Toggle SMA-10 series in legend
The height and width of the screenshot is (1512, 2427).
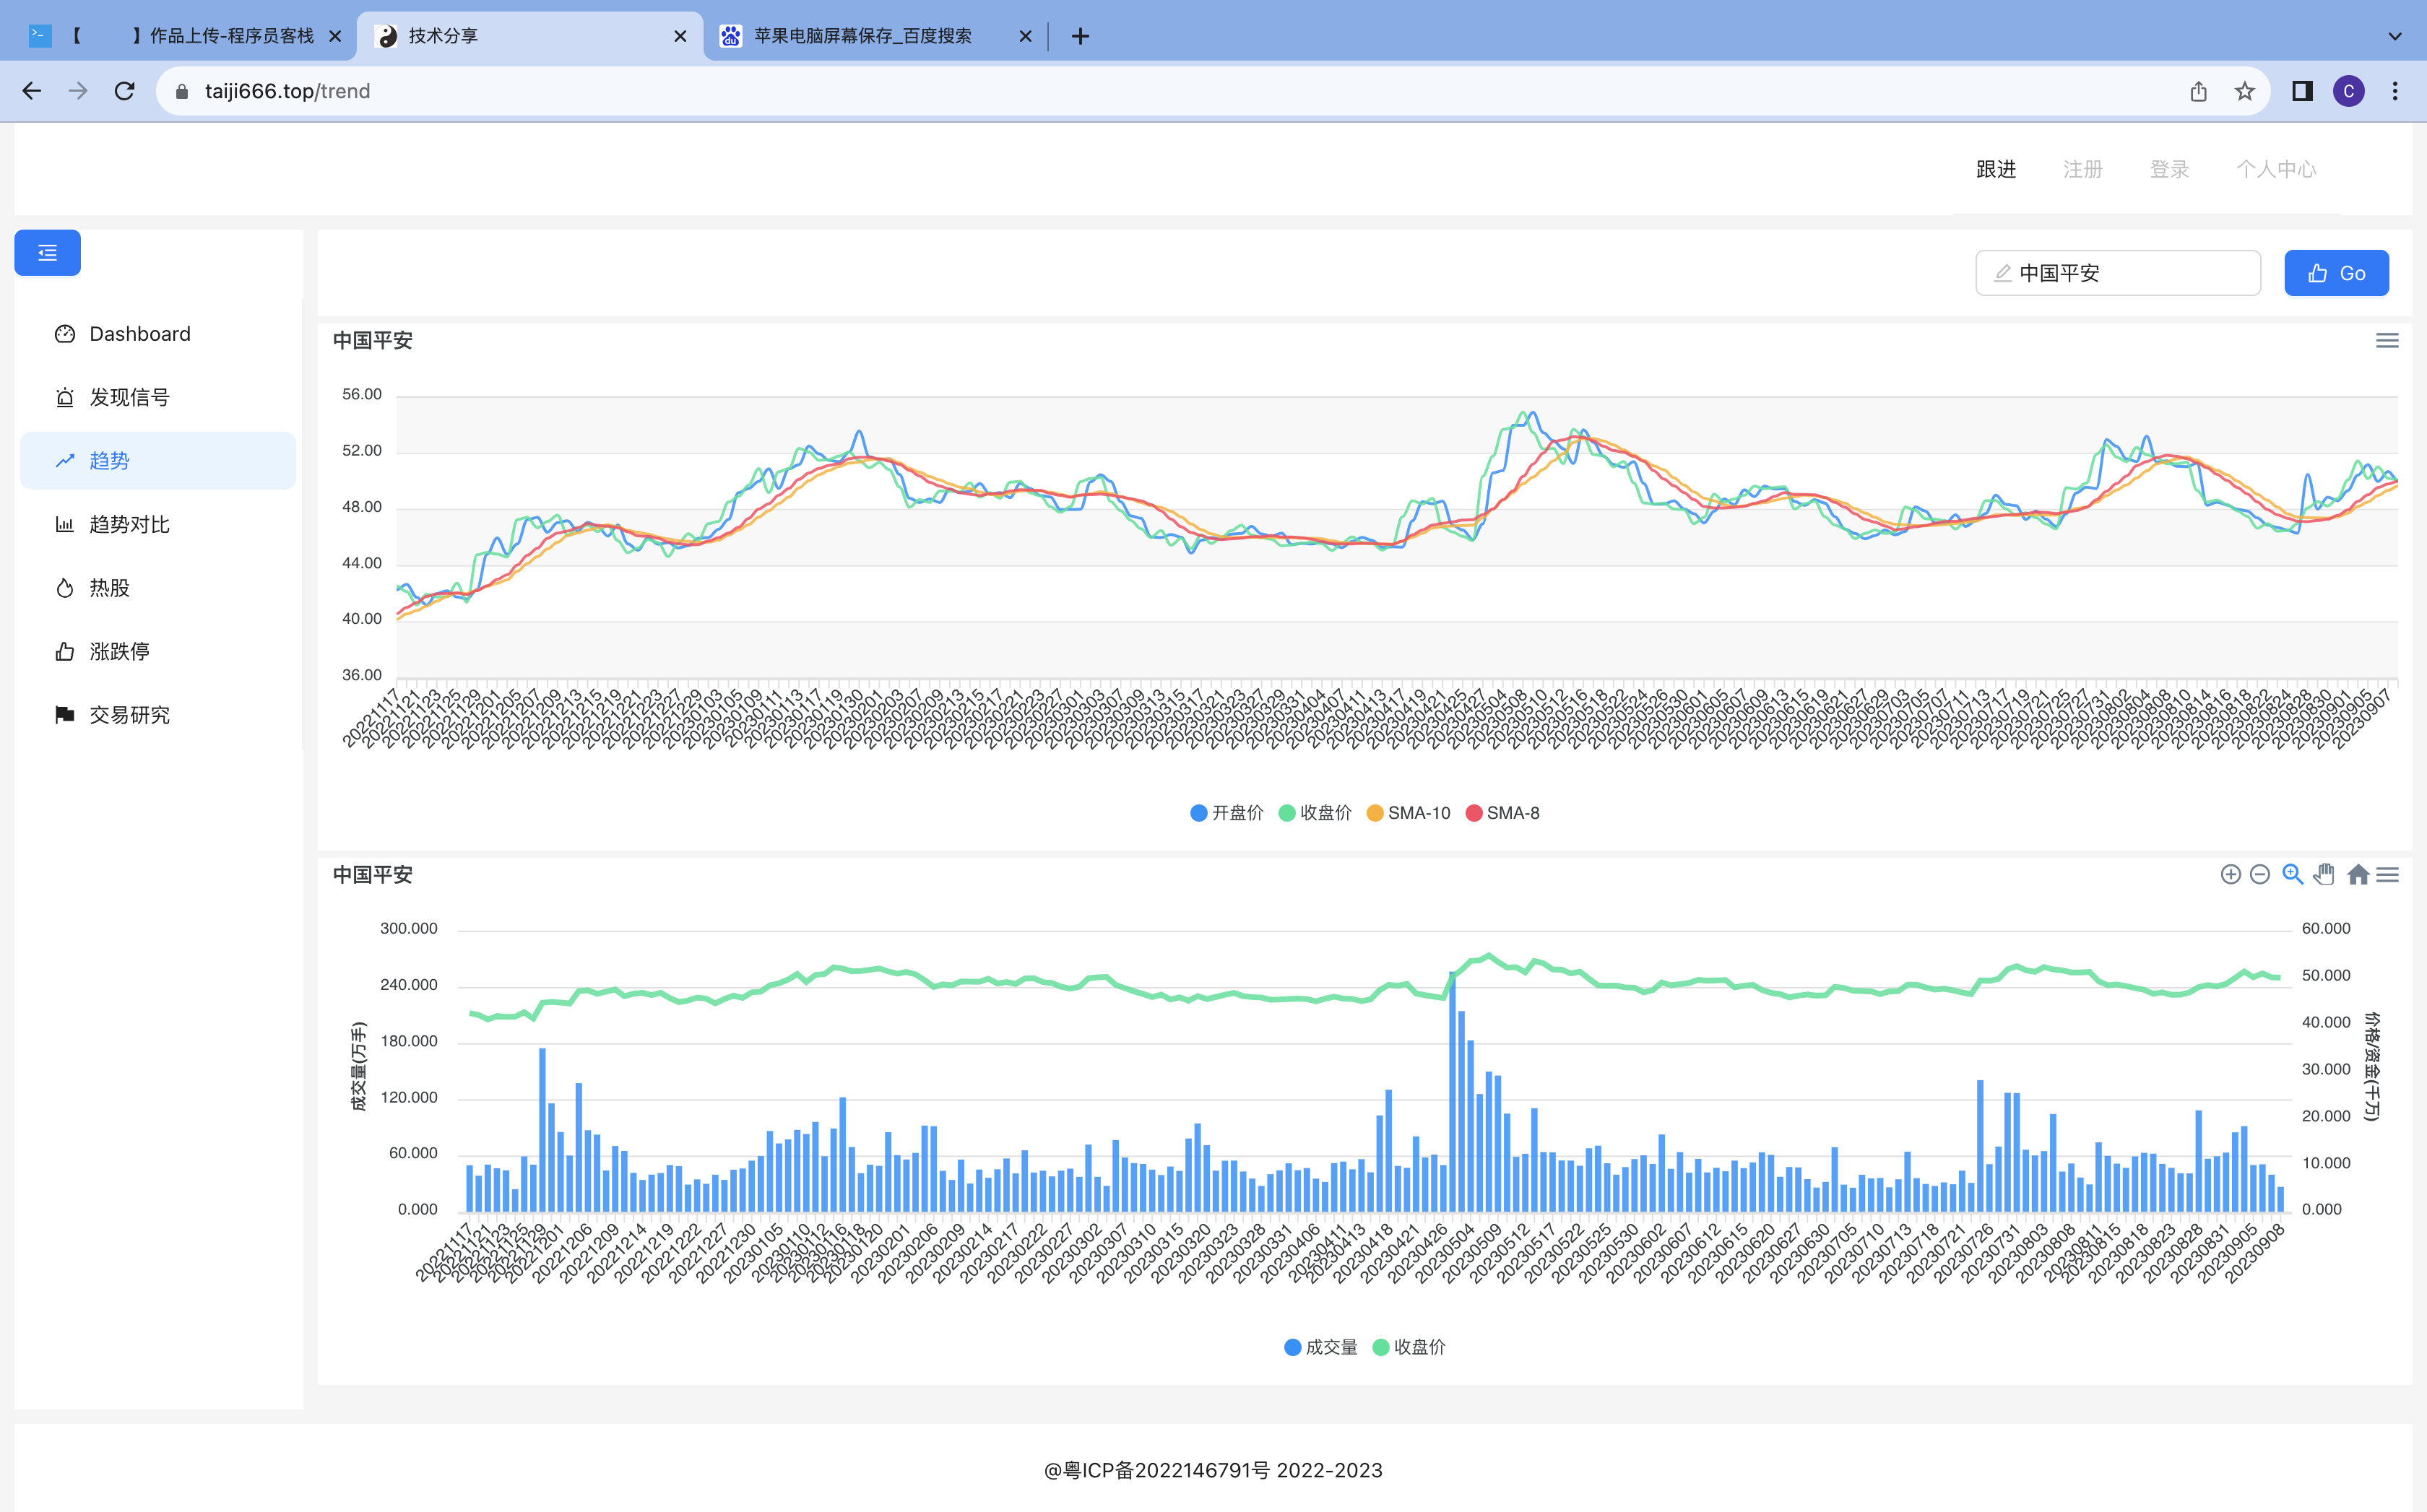click(1408, 813)
